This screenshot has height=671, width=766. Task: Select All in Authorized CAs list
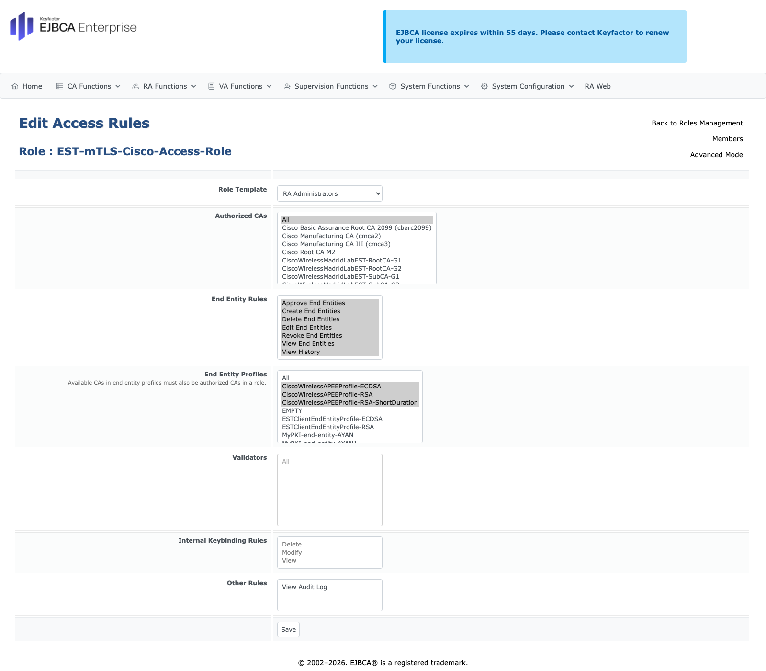click(357, 220)
